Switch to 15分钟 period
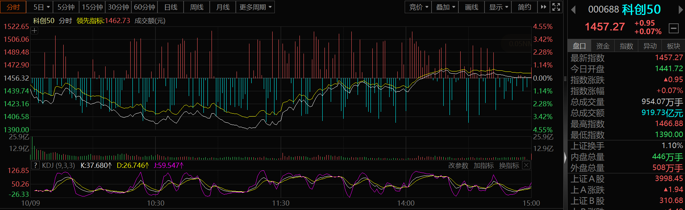This screenshot has width=685, height=210. click(x=92, y=7)
